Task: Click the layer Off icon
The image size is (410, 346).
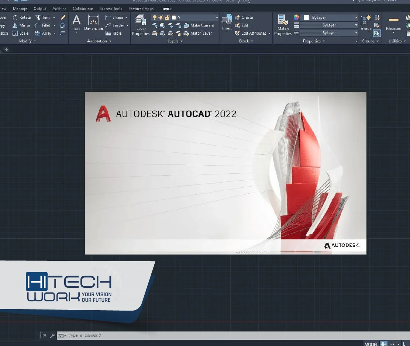Action: (x=155, y=25)
